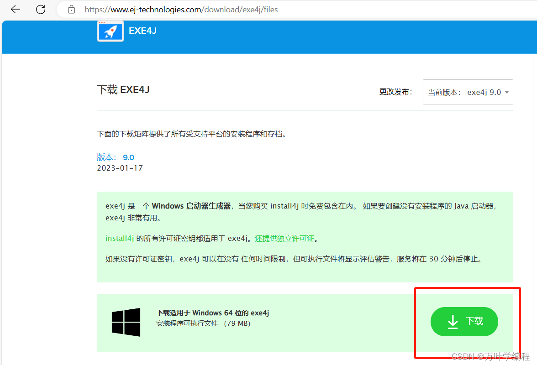
Task: Go back with the browser back arrow
Action: pyautogui.click(x=16, y=10)
